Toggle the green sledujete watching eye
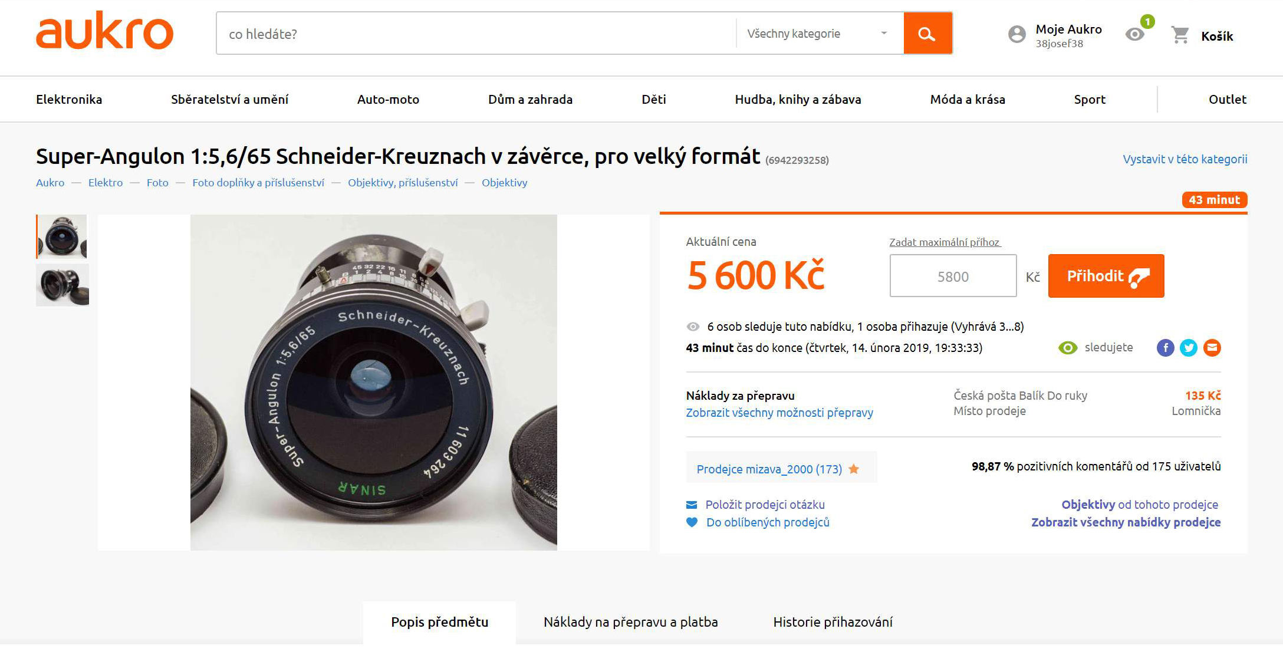The width and height of the screenshot is (1283, 665). point(1068,348)
